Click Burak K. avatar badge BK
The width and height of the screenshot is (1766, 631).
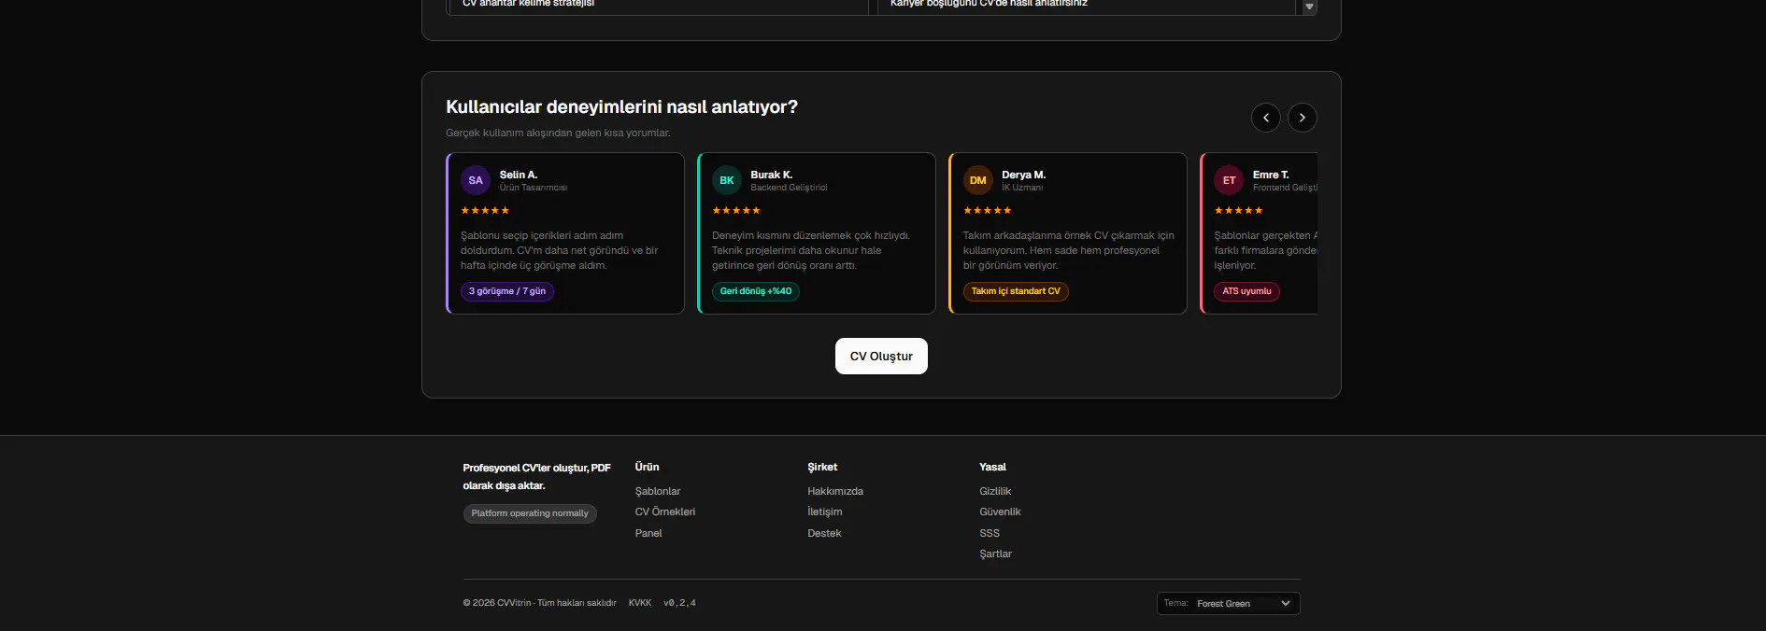(x=727, y=180)
